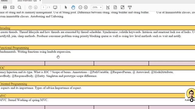The image size is (195, 109).
Task: Enter full screen mode icon
Action: click(x=122, y=7)
